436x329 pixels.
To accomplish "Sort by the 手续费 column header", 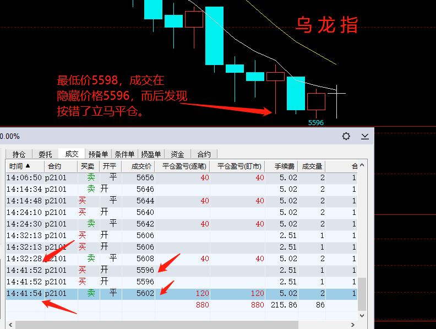I will (x=281, y=166).
